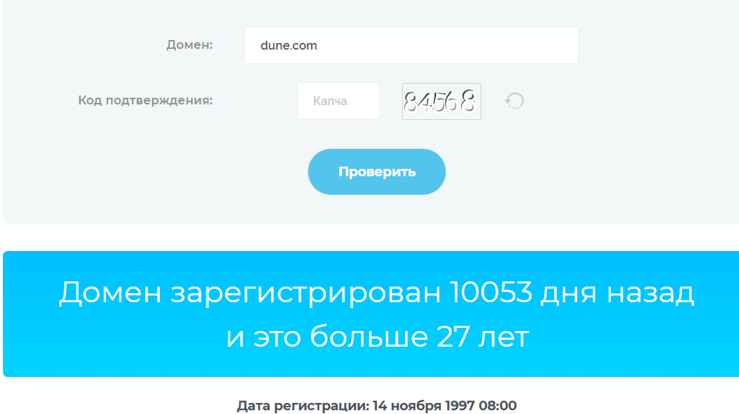The image size is (739, 414).
Task: Click the word лет in blue banner
Action: (504, 338)
